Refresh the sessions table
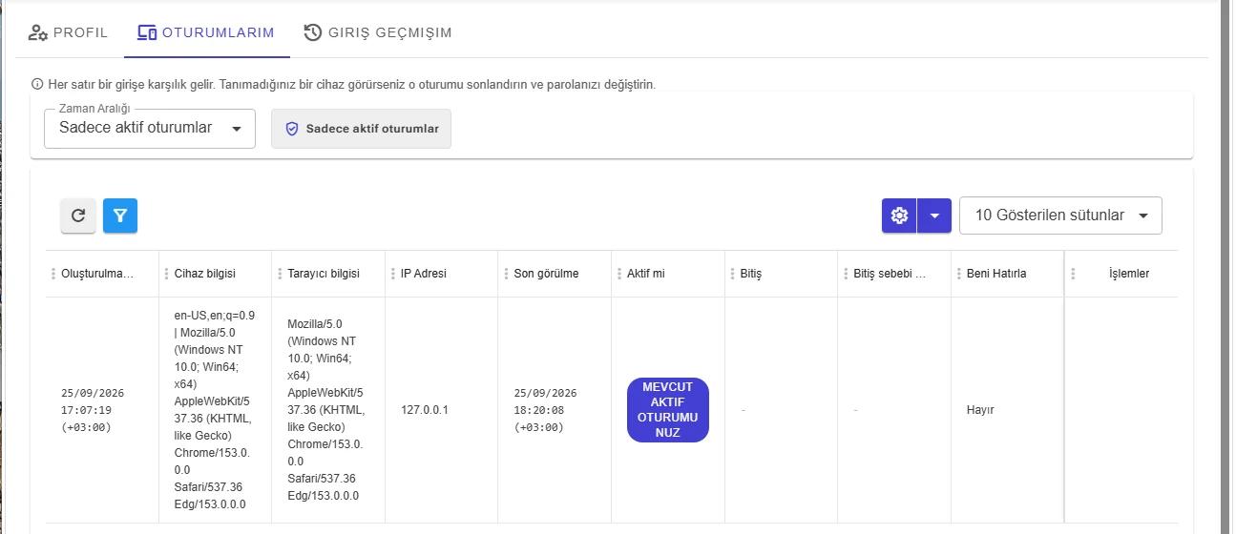 click(x=78, y=216)
